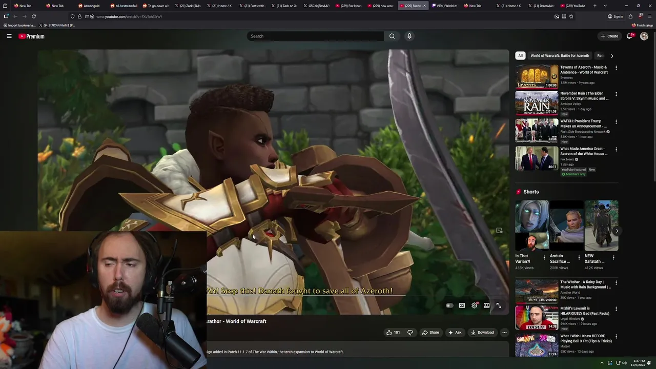The image size is (656, 369).
Task: Bookmark this page with star icon
Action: 571,16
